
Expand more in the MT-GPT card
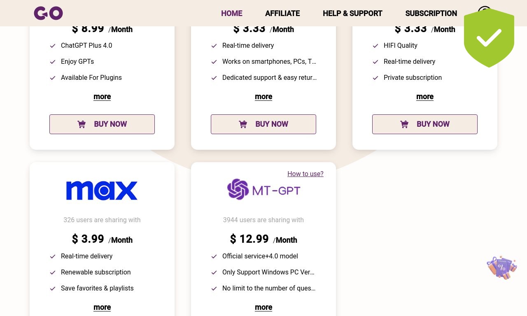pyautogui.click(x=263, y=307)
